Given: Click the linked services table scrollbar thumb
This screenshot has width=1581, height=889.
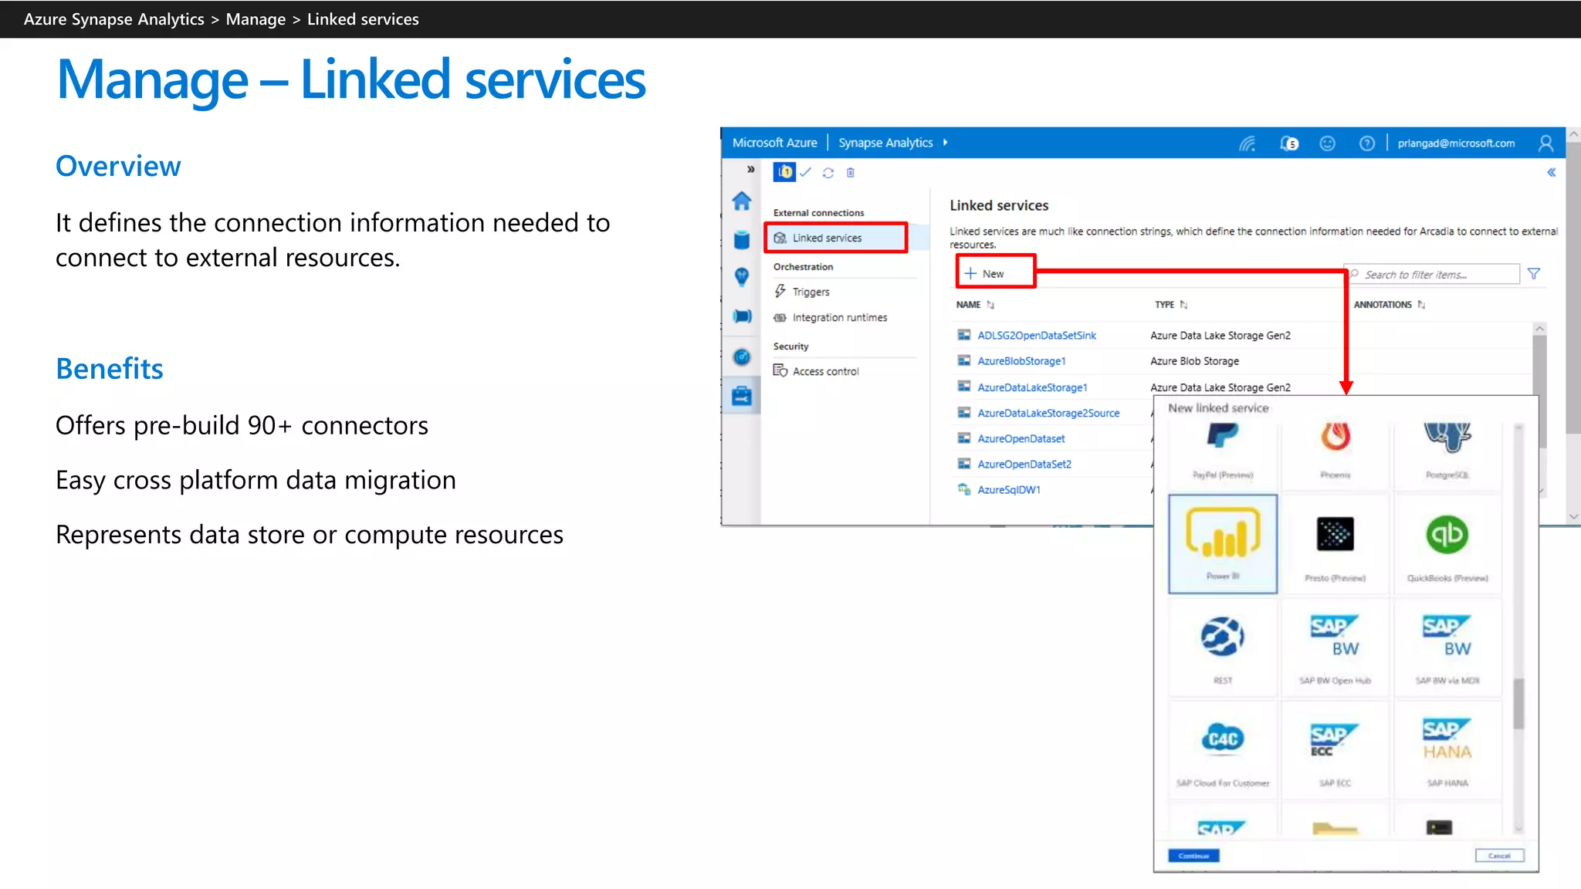Looking at the screenshot, I should coord(1539,391).
